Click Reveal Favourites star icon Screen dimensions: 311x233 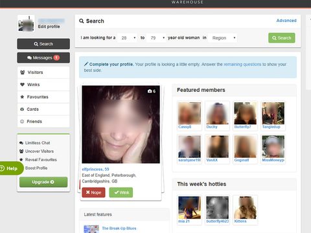21,160
